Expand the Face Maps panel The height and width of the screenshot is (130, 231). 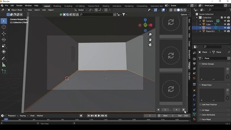click(206, 120)
